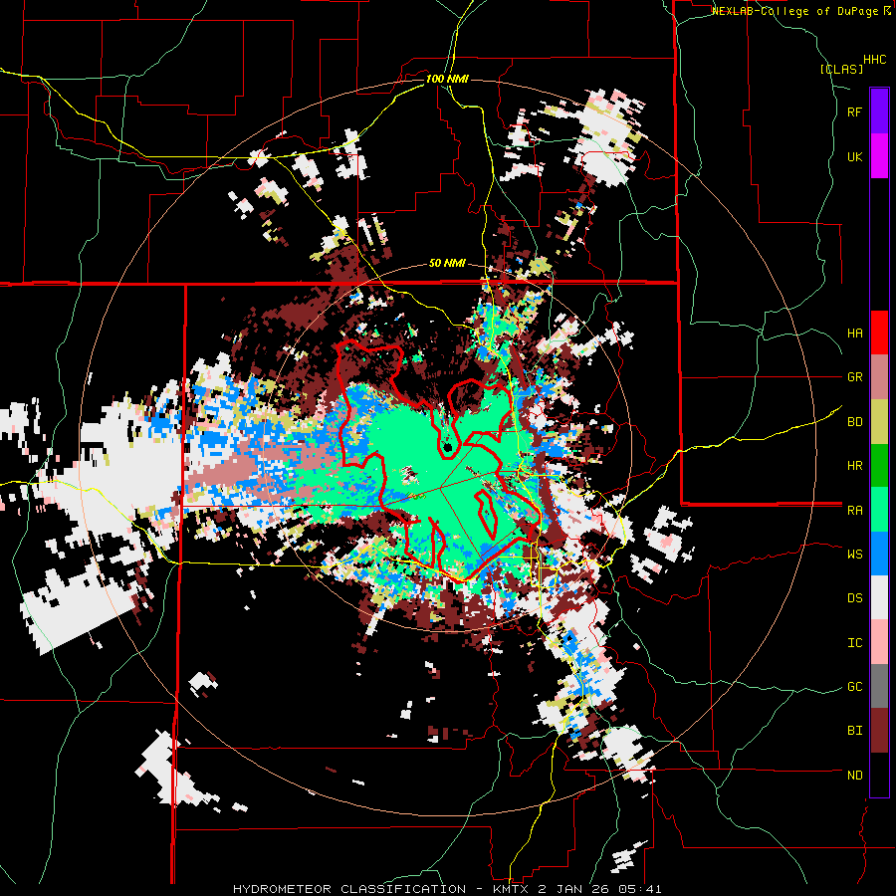Click the BD olive yellow legend swatch
The width and height of the screenshot is (896, 896).
pos(879,421)
